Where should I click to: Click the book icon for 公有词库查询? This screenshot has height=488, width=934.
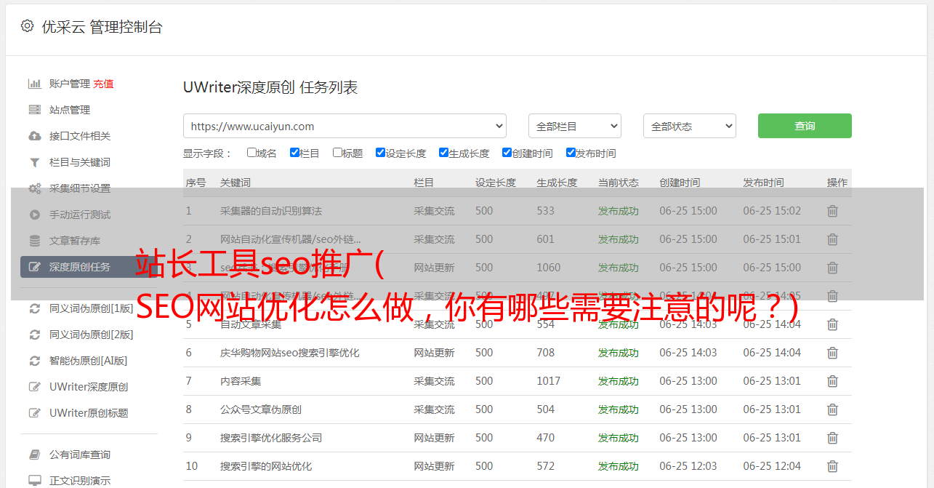click(34, 455)
